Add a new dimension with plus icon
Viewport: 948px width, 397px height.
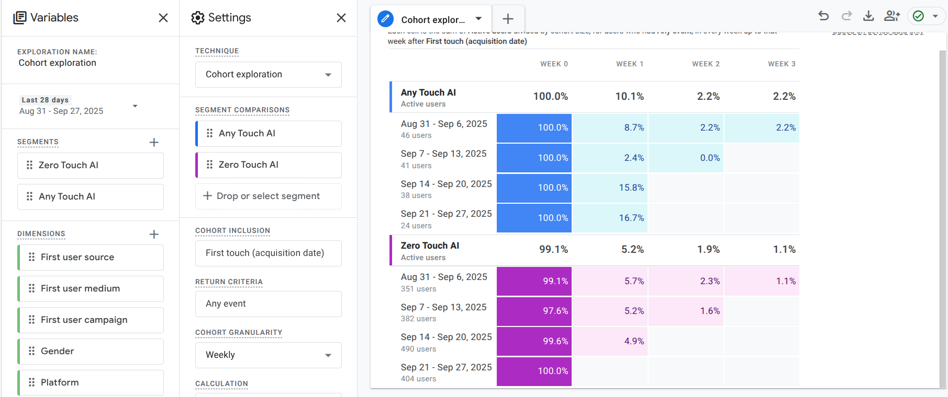(x=154, y=235)
